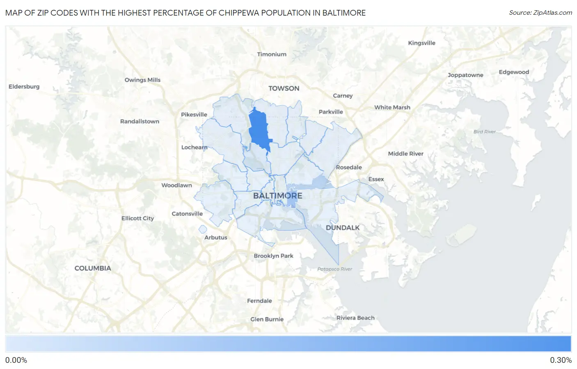Click the Ferndale label
The width and height of the screenshot is (577, 369).
[259, 301]
